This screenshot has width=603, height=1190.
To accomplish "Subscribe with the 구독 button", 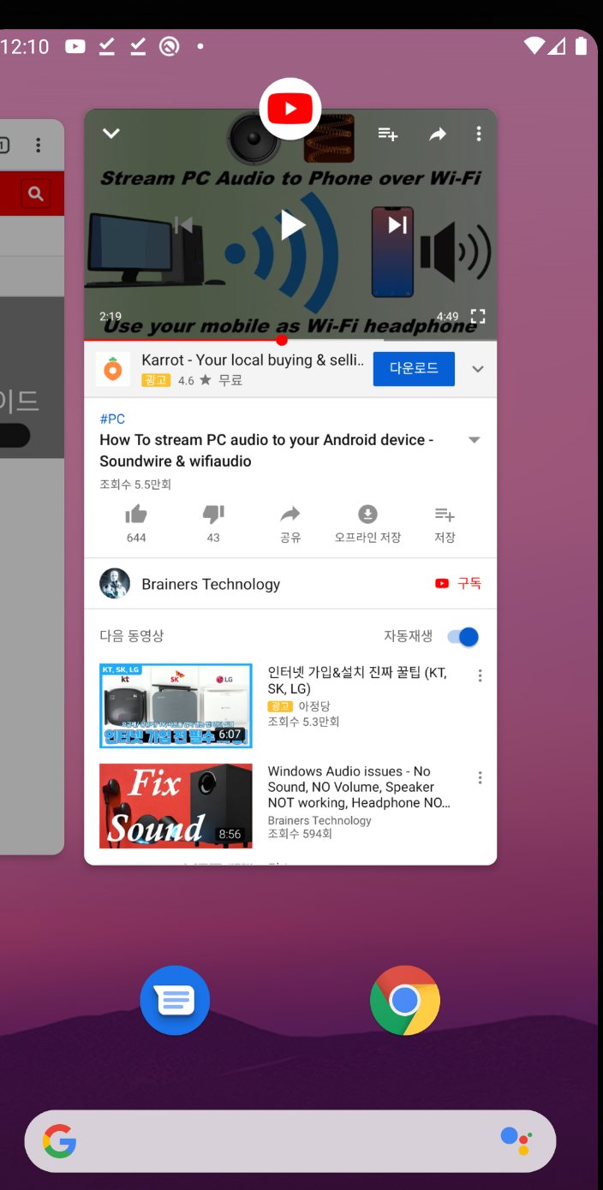I will click(x=458, y=584).
